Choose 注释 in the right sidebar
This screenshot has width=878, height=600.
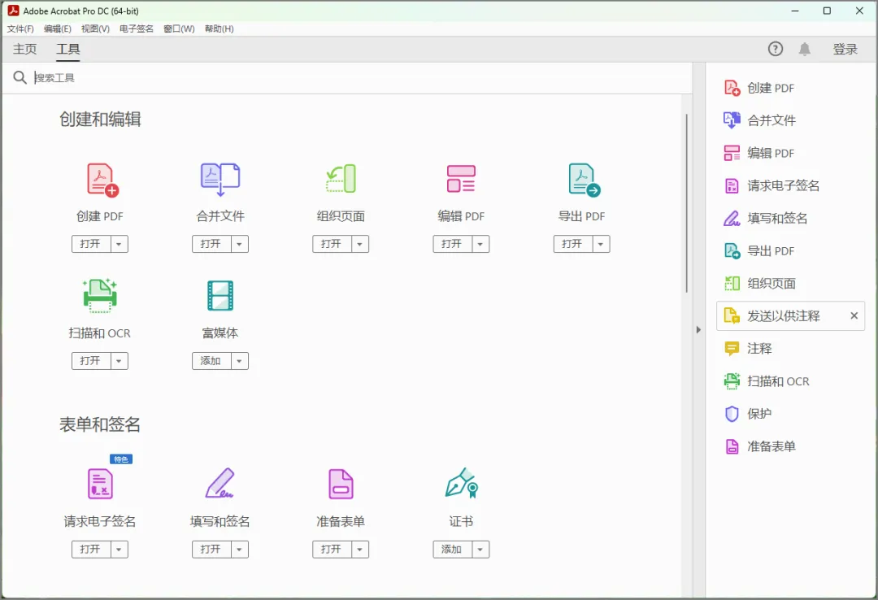790,349
